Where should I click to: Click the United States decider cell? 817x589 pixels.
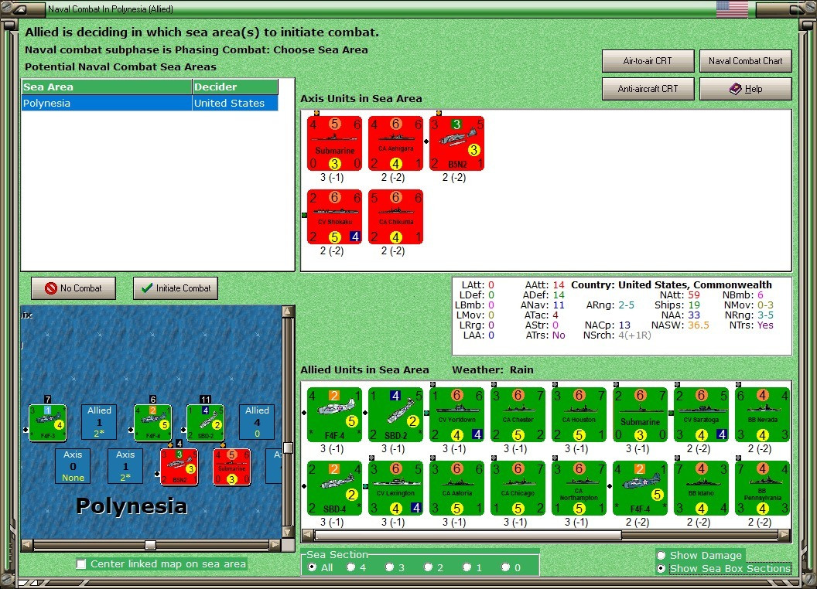pos(235,103)
